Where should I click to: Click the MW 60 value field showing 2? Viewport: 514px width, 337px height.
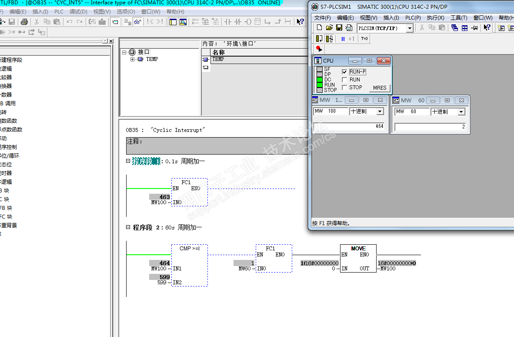[x=431, y=127]
